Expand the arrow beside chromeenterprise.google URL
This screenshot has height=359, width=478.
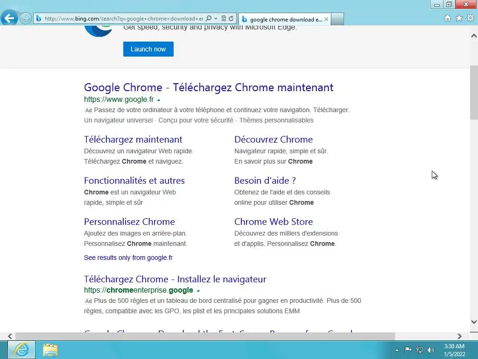(x=198, y=291)
